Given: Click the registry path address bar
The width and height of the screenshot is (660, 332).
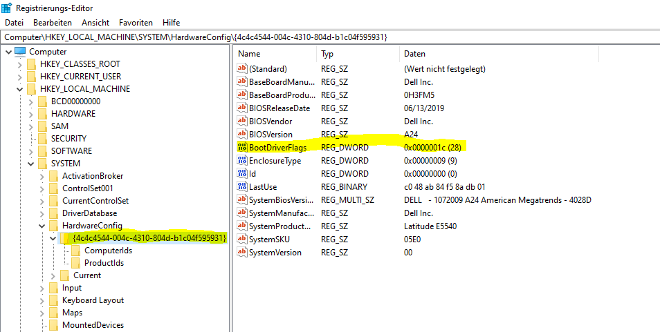Looking at the screenshot, I should 330,37.
